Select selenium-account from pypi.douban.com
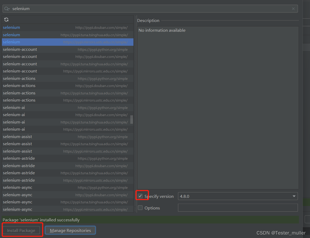This screenshot has width=310, height=238. pyautogui.click(x=68, y=57)
